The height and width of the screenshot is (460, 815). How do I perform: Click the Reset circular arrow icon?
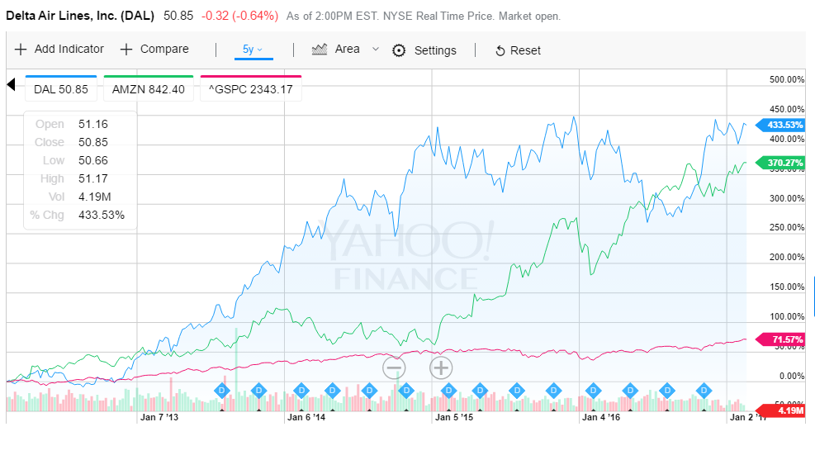pos(500,51)
